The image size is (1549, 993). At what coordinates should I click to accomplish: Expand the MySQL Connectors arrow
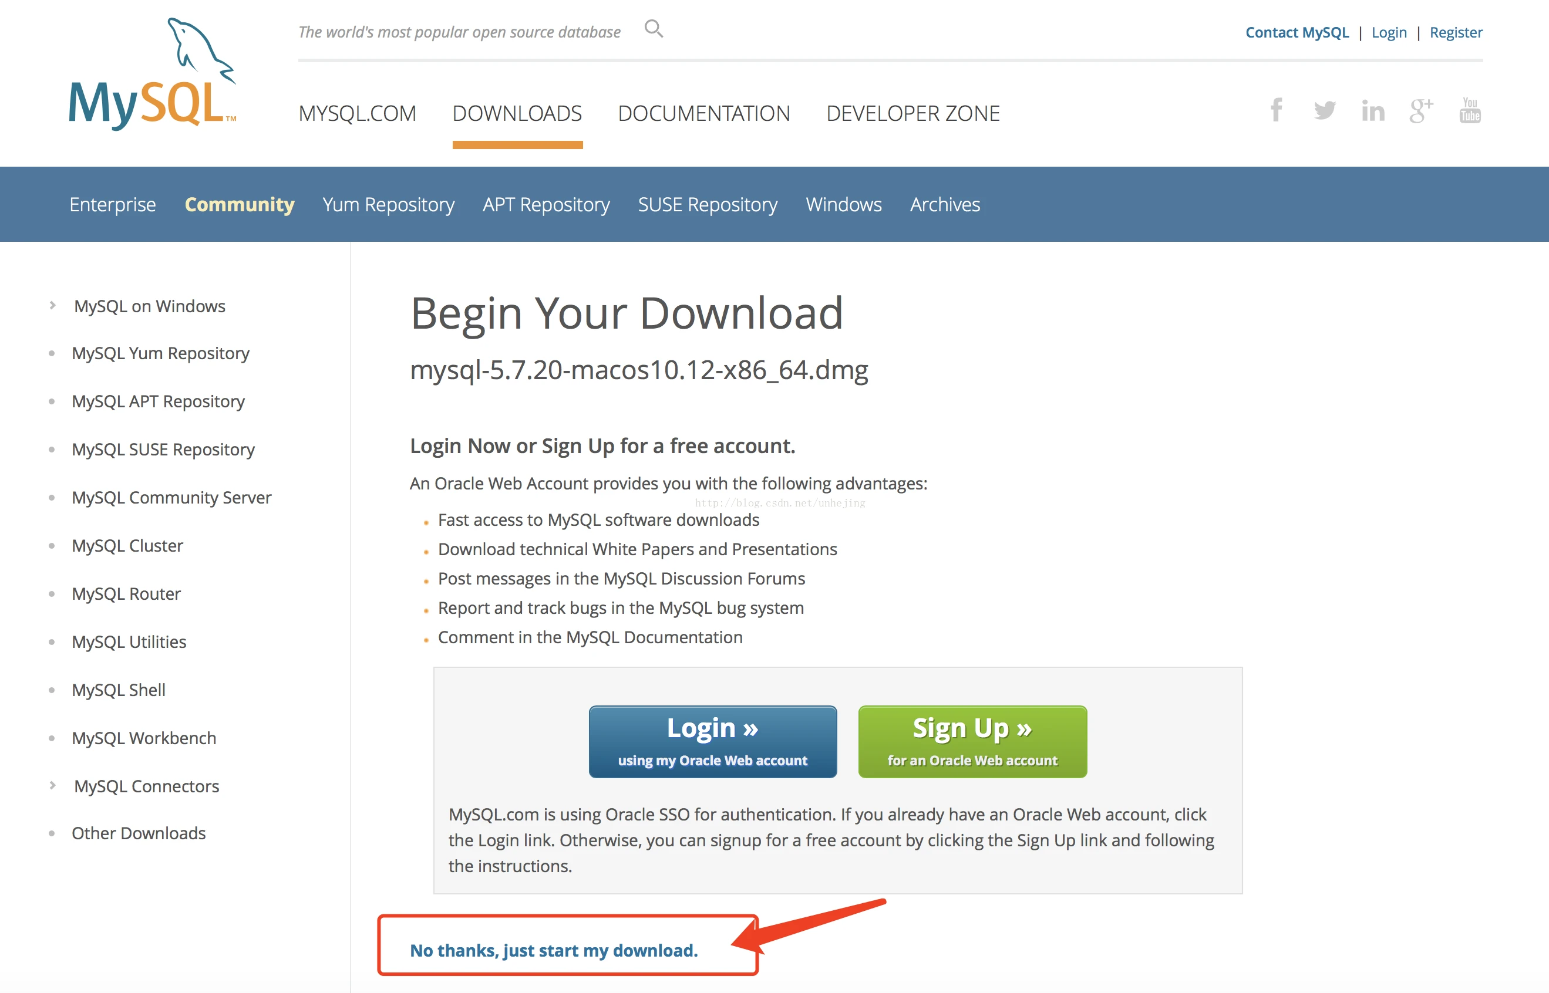pyautogui.click(x=53, y=785)
